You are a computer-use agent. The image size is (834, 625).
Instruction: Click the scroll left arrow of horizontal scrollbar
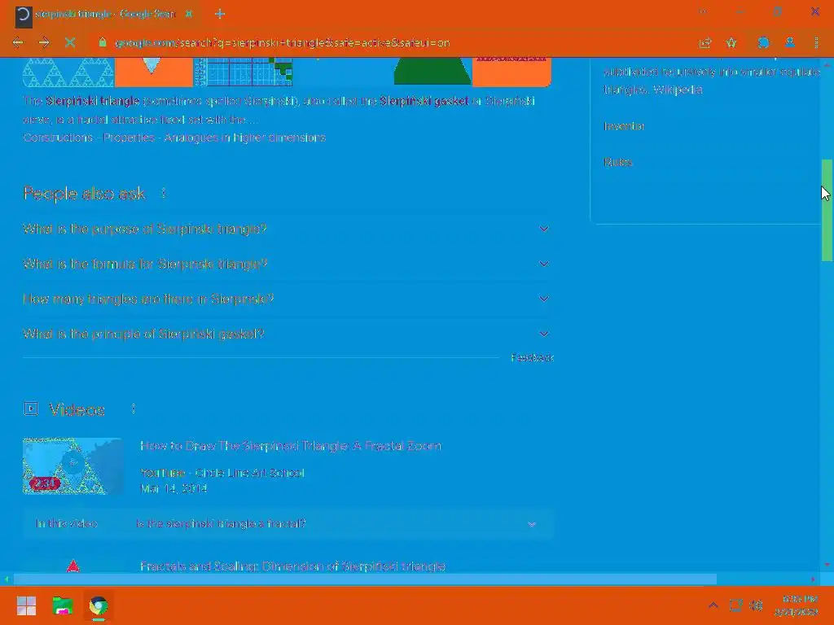[7, 579]
